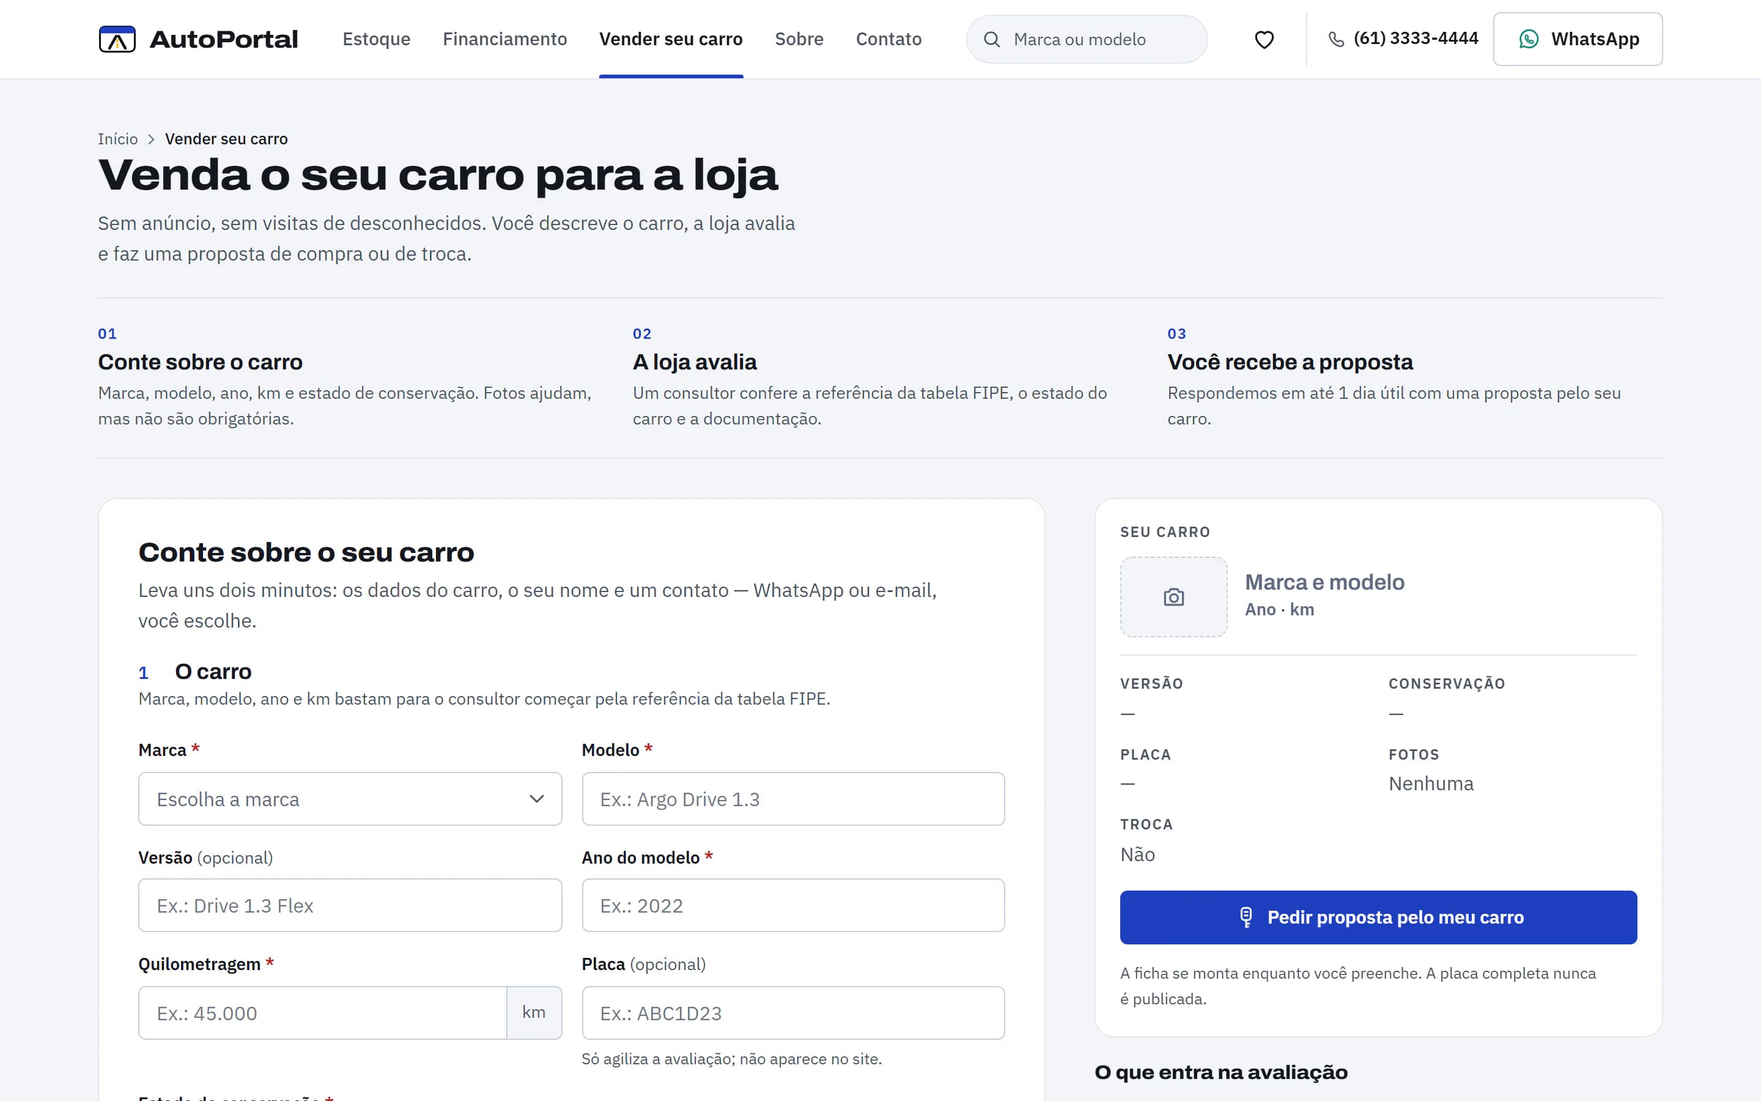Open the Financiamento menu item
Viewport: 1761px width, 1101px height.
click(505, 39)
